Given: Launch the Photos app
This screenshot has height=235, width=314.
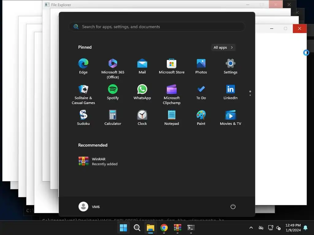Looking at the screenshot, I should [201, 66].
